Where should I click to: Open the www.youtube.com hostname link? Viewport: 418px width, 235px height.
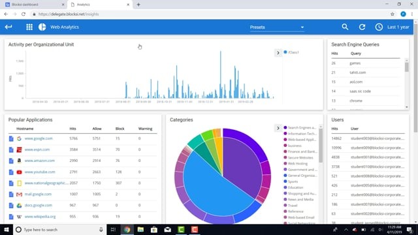coord(40,172)
